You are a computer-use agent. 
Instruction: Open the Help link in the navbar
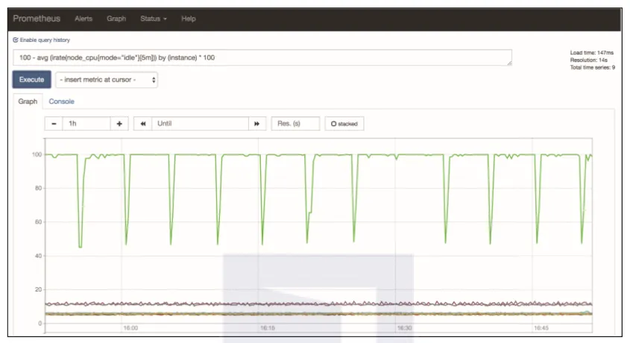click(x=189, y=19)
